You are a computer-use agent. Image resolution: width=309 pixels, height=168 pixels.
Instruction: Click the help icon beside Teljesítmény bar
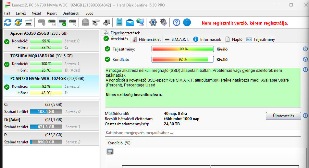[305, 49]
